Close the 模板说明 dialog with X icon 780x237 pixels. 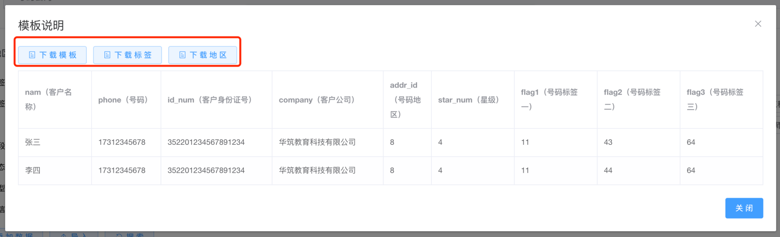[758, 24]
